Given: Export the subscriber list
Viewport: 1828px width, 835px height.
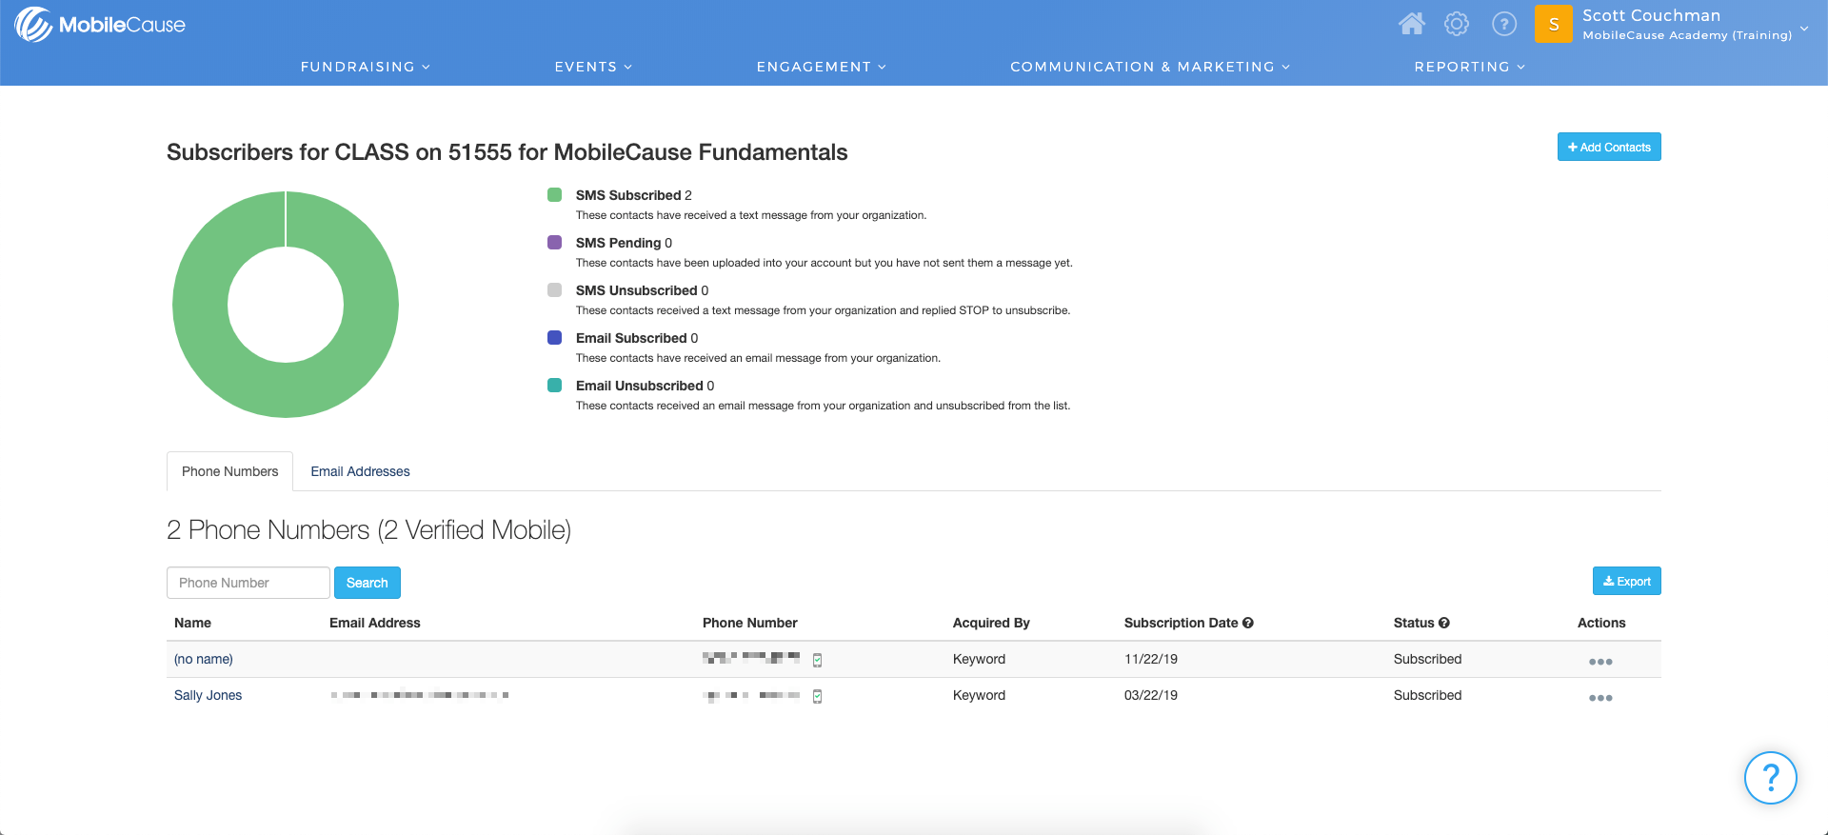Looking at the screenshot, I should [1626, 581].
